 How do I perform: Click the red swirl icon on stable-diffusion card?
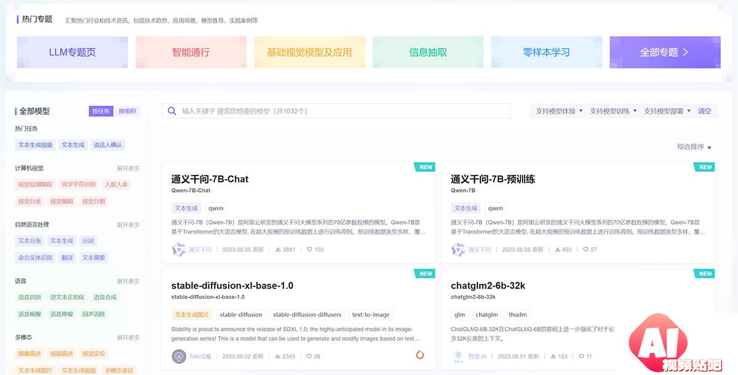tap(421, 355)
